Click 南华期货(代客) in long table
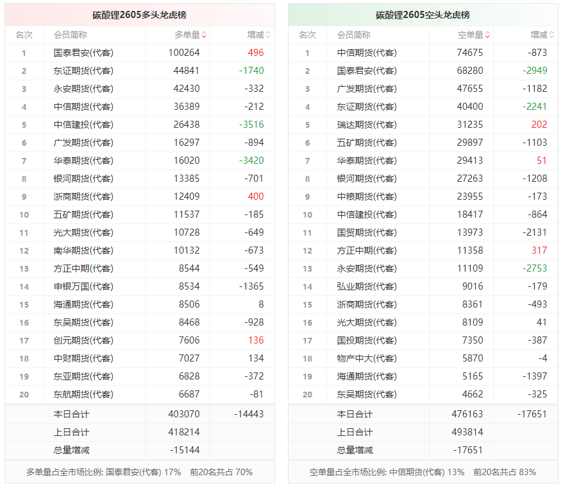This screenshot has height=488, width=563. tap(83, 250)
